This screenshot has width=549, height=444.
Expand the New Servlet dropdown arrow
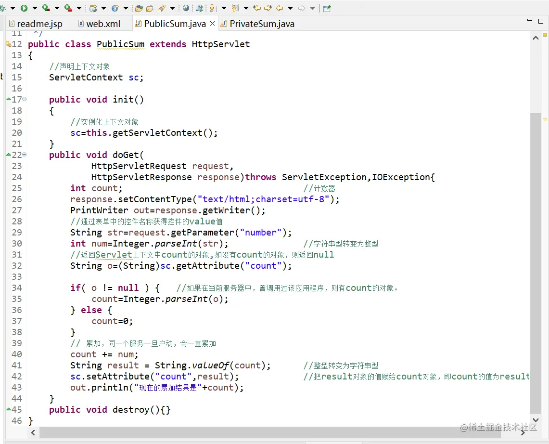(x=126, y=8)
